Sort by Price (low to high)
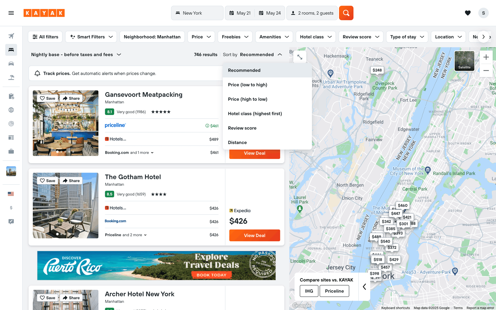The image size is (496, 310). [267, 85]
